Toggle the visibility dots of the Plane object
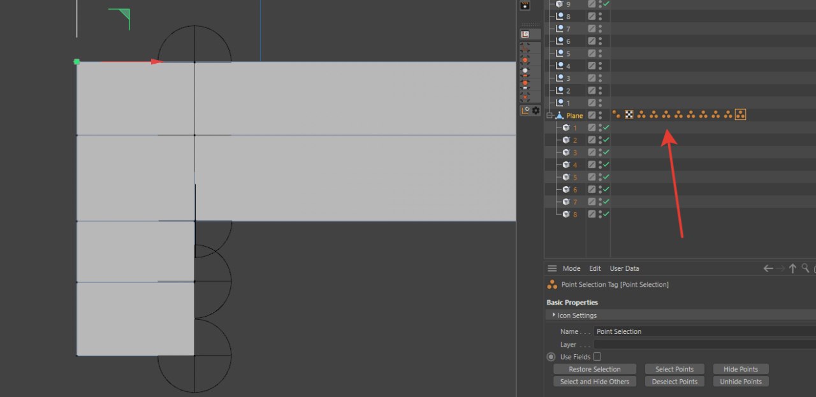This screenshot has height=397, width=816. [x=601, y=115]
